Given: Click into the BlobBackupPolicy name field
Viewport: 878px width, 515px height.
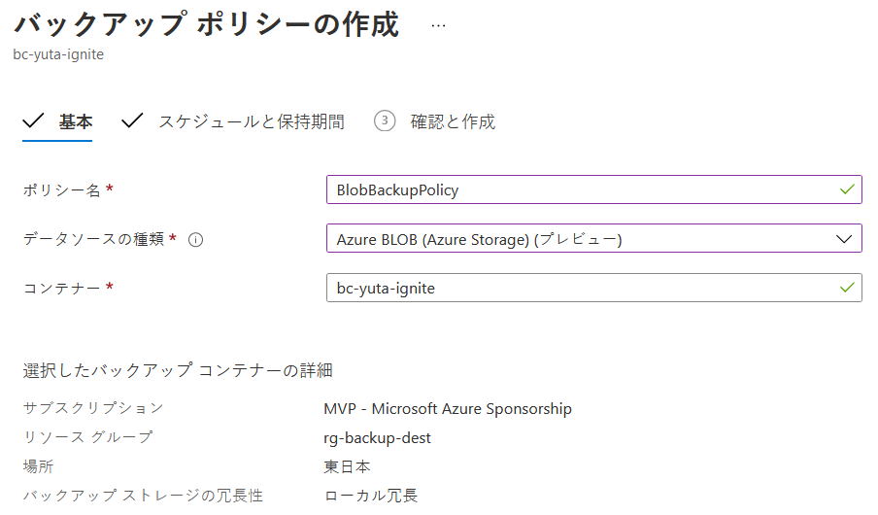Looking at the screenshot, I should [594, 189].
